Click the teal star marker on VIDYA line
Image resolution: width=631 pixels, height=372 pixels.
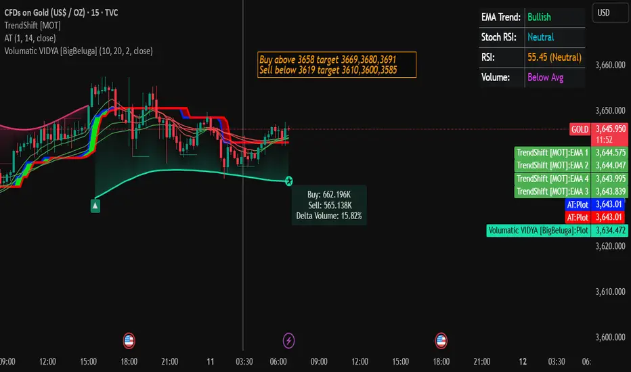point(288,181)
